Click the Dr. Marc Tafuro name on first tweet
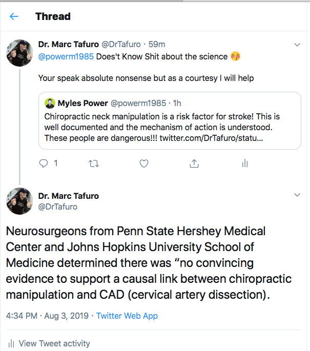Viewport: 310px width, 351px height. pyautogui.click(x=69, y=45)
